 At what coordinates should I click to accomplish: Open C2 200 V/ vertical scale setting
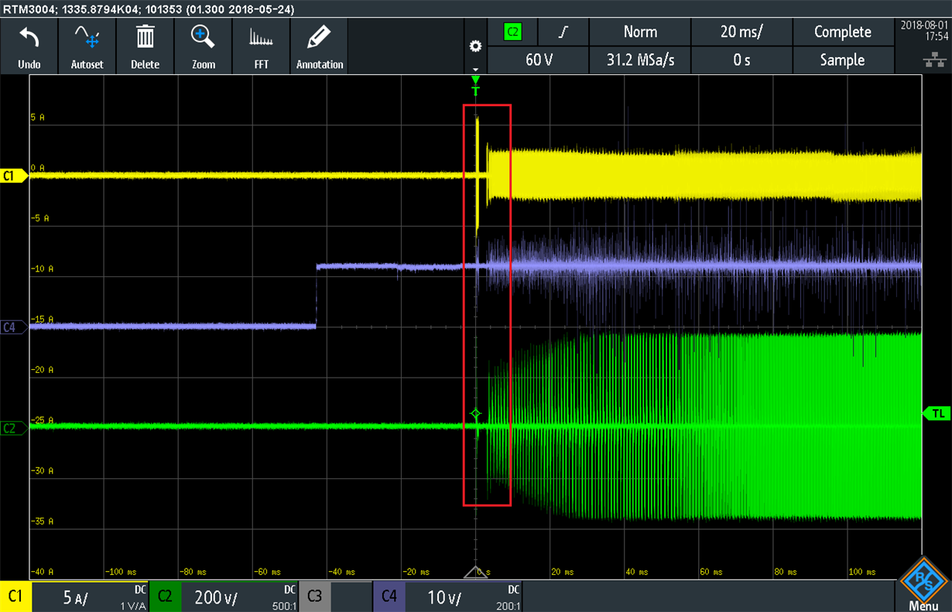tap(217, 598)
